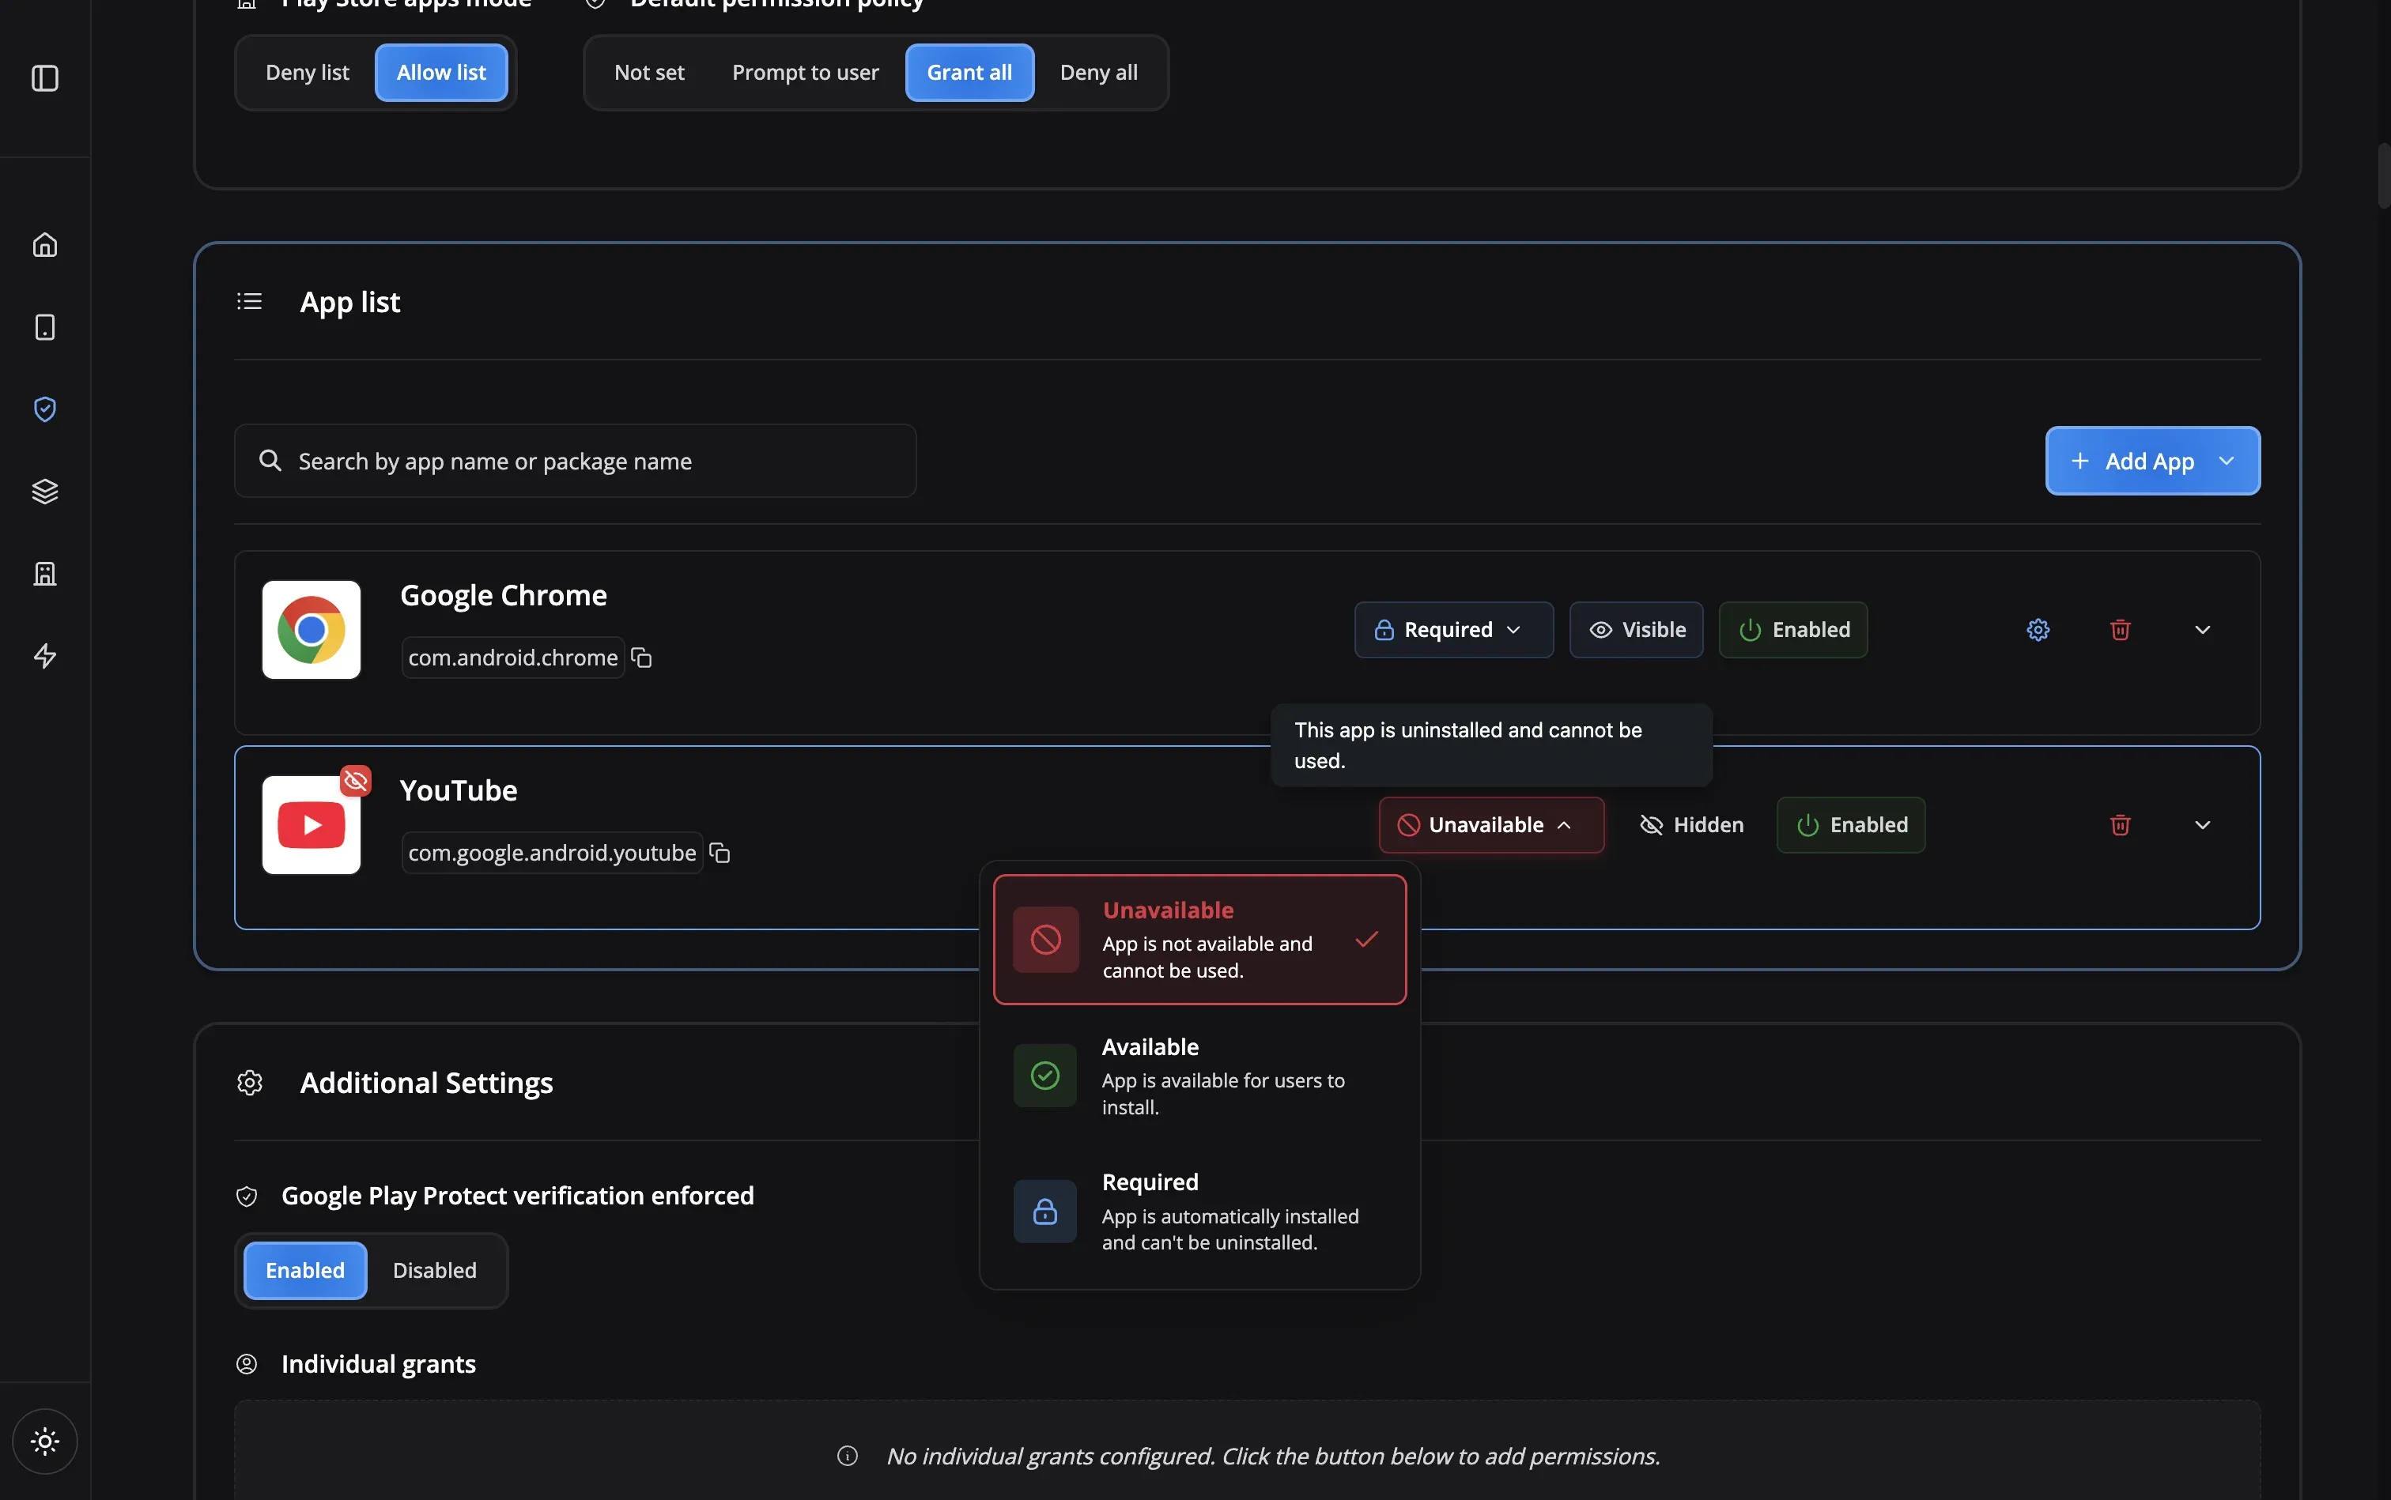Toggle the sidebar panel icon

click(44, 78)
